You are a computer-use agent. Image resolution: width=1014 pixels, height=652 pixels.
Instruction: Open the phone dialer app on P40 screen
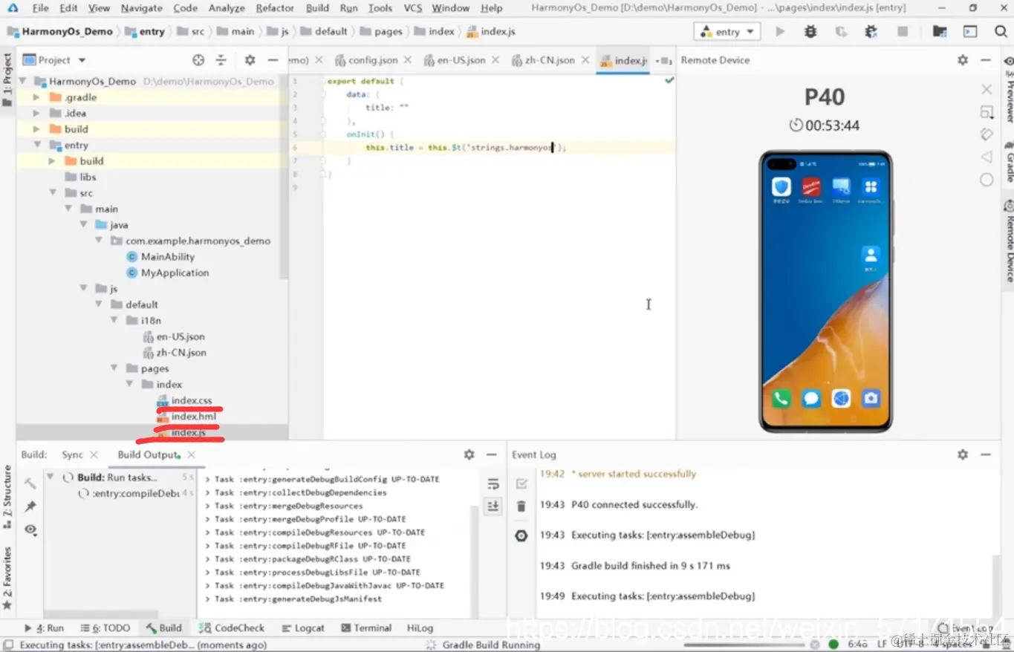tap(781, 399)
